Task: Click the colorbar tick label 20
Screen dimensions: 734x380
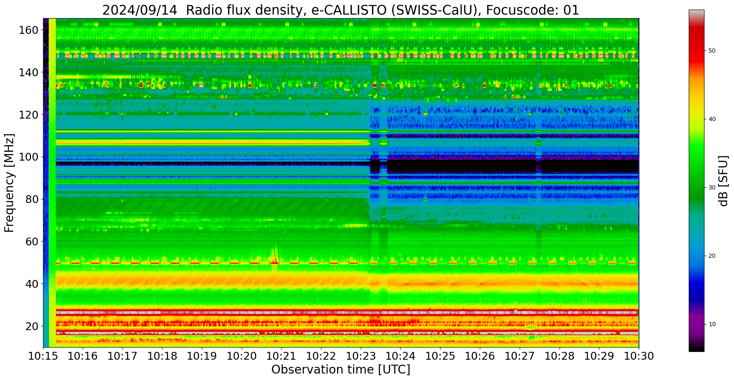Action: (x=712, y=256)
